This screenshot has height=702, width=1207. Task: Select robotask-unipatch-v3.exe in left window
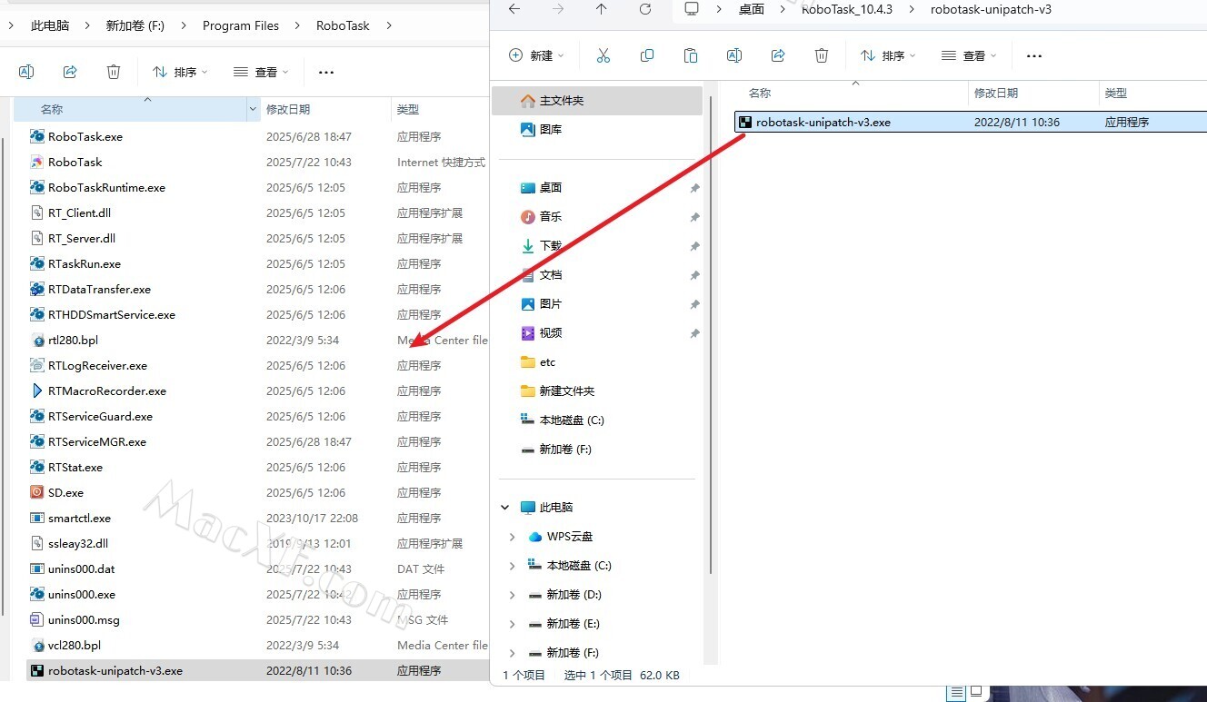[x=257, y=670]
